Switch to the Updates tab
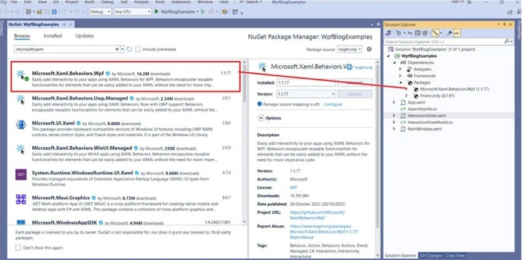523x260 pixels. click(84, 35)
